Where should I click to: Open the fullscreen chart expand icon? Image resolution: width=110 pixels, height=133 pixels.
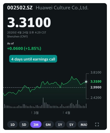coord(97,124)
